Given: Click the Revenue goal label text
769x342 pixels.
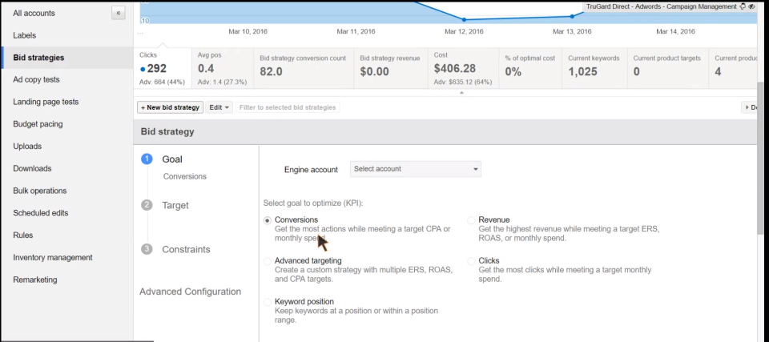Looking at the screenshot, I should coord(494,219).
